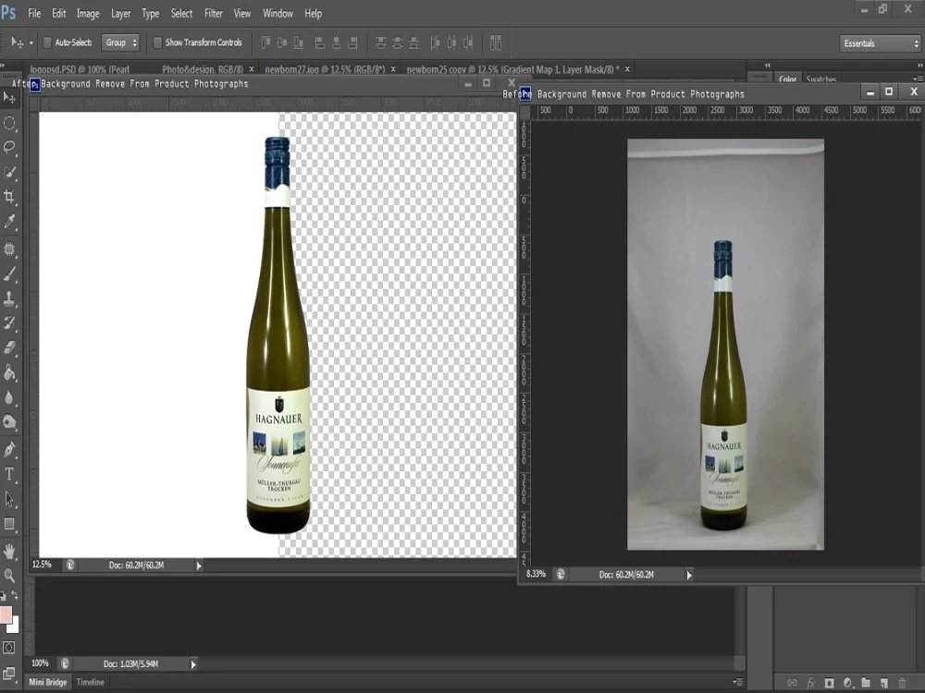Click the background color swatch

(x=15, y=626)
